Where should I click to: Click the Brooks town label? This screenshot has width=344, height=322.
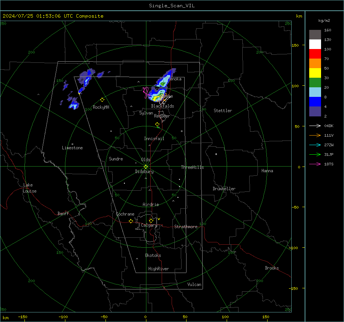tap(272, 268)
